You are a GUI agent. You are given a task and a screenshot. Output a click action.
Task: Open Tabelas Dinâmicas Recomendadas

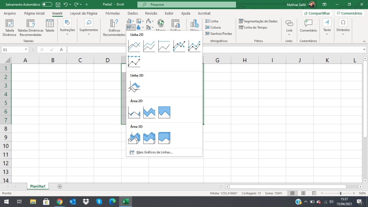pyautogui.click(x=30, y=28)
